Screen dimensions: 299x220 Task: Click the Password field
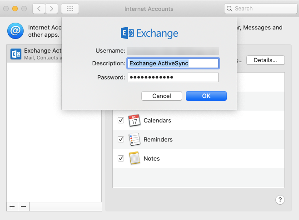point(173,78)
